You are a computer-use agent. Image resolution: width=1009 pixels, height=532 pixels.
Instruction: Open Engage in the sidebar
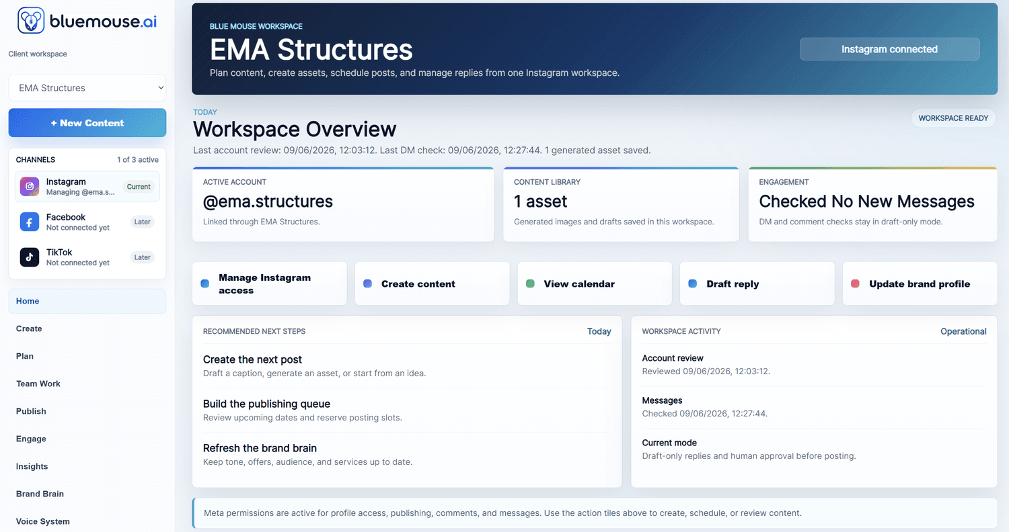tap(87, 439)
